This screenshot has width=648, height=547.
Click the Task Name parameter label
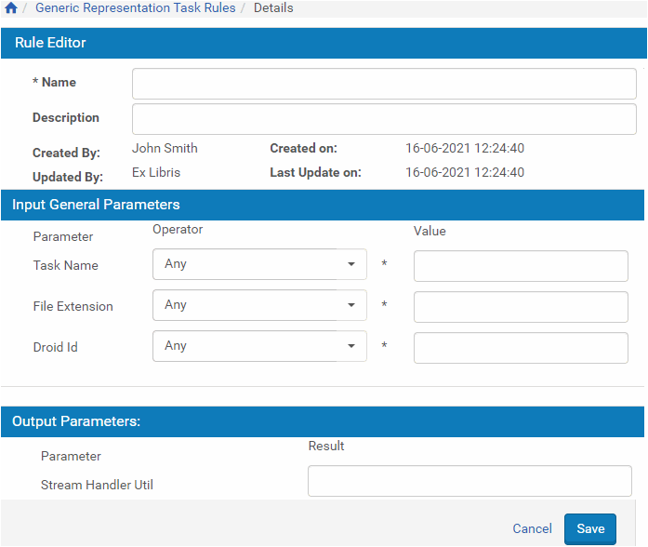click(65, 265)
